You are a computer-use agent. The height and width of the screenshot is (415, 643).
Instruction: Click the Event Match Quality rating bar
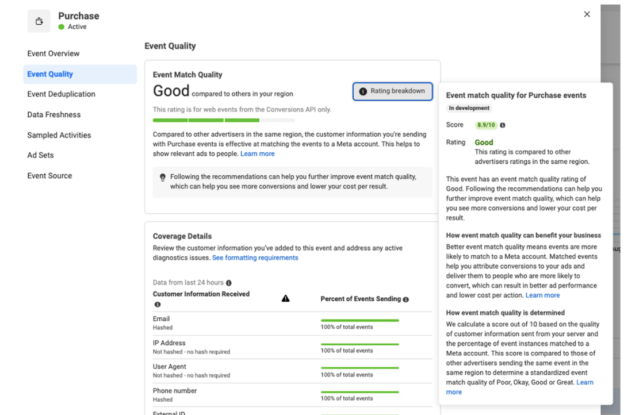(224, 121)
